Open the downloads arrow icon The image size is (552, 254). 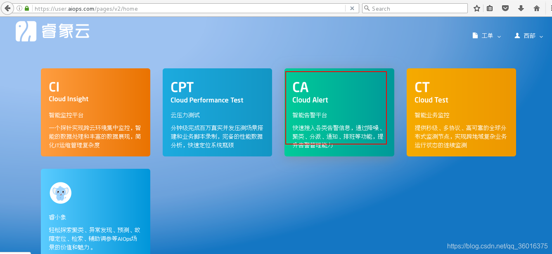[x=521, y=8]
